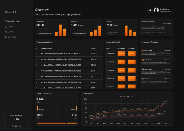Click the POW Reward button for OCT 5

[x=121, y=54]
